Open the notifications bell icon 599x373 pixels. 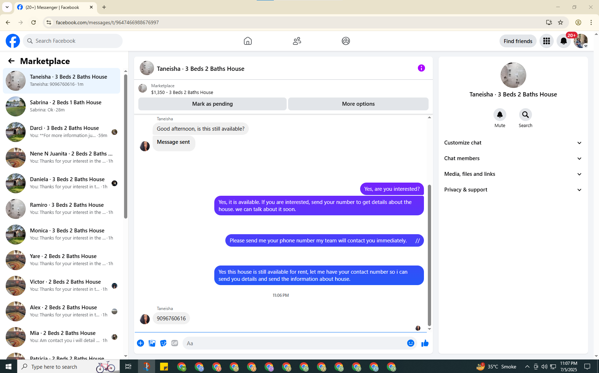point(564,41)
